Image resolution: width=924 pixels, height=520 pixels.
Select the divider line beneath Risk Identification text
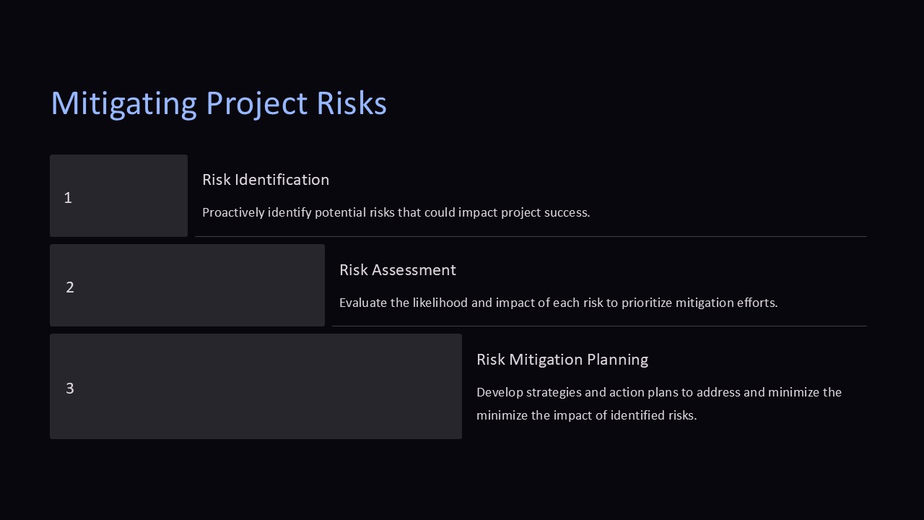coord(531,236)
